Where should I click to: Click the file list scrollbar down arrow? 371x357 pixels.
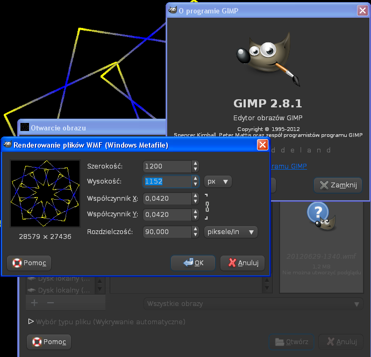pos(267,288)
